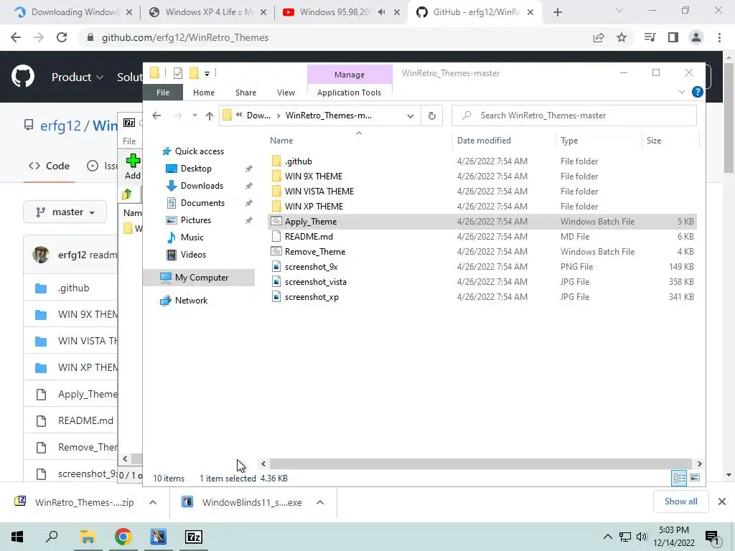735x551 pixels.
Task: Click Show all downloads button
Action: 680,501
